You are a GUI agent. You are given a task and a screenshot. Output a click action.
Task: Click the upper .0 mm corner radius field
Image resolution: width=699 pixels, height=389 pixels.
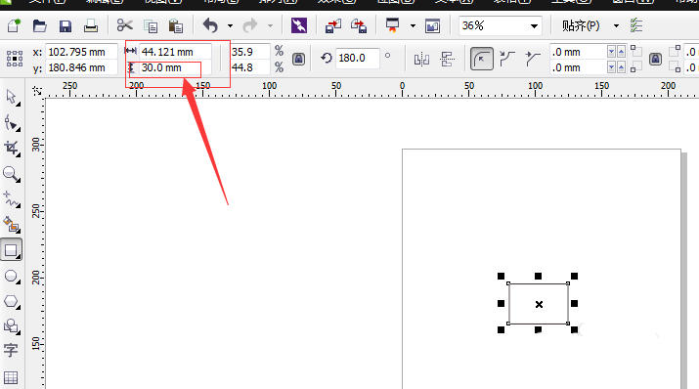click(578, 52)
